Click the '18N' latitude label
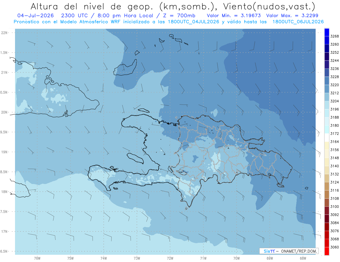The width and height of the screenshot is (340, 262). coord(4,192)
